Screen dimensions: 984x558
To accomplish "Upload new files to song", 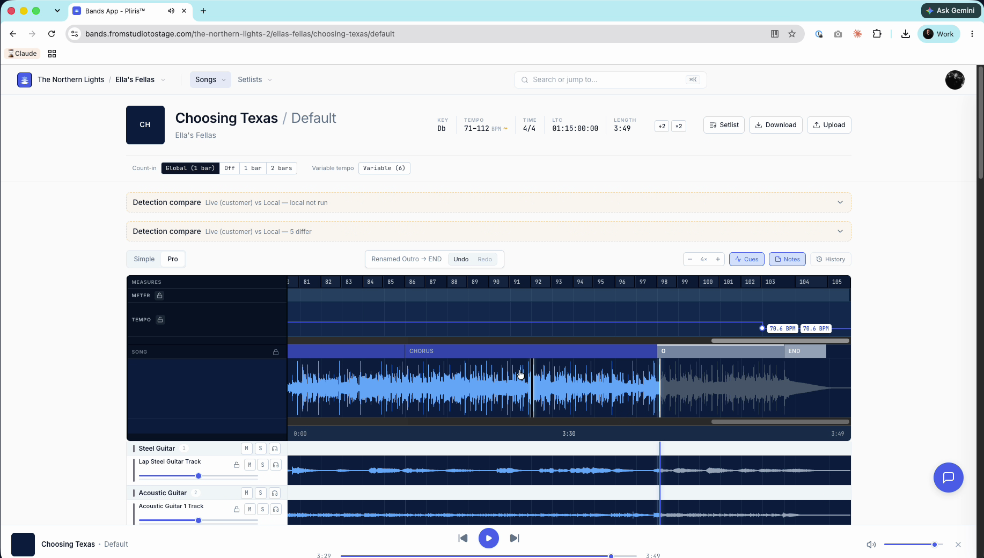I will pos(829,125).
